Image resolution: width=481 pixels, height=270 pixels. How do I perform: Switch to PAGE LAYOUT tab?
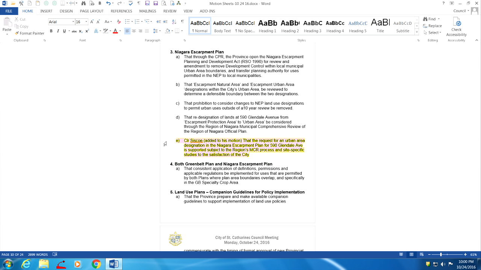click(91, 11)
